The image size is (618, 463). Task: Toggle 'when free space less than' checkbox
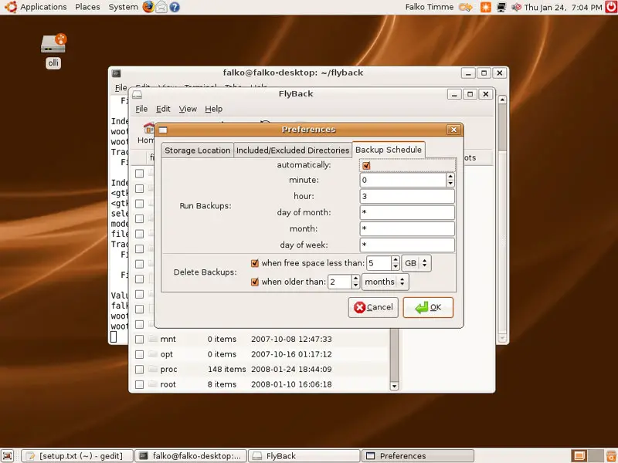[x=255, y=263]
